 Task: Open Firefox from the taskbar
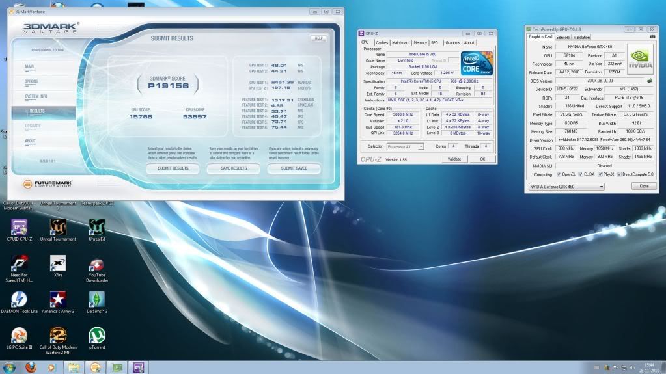click(31, 367)
